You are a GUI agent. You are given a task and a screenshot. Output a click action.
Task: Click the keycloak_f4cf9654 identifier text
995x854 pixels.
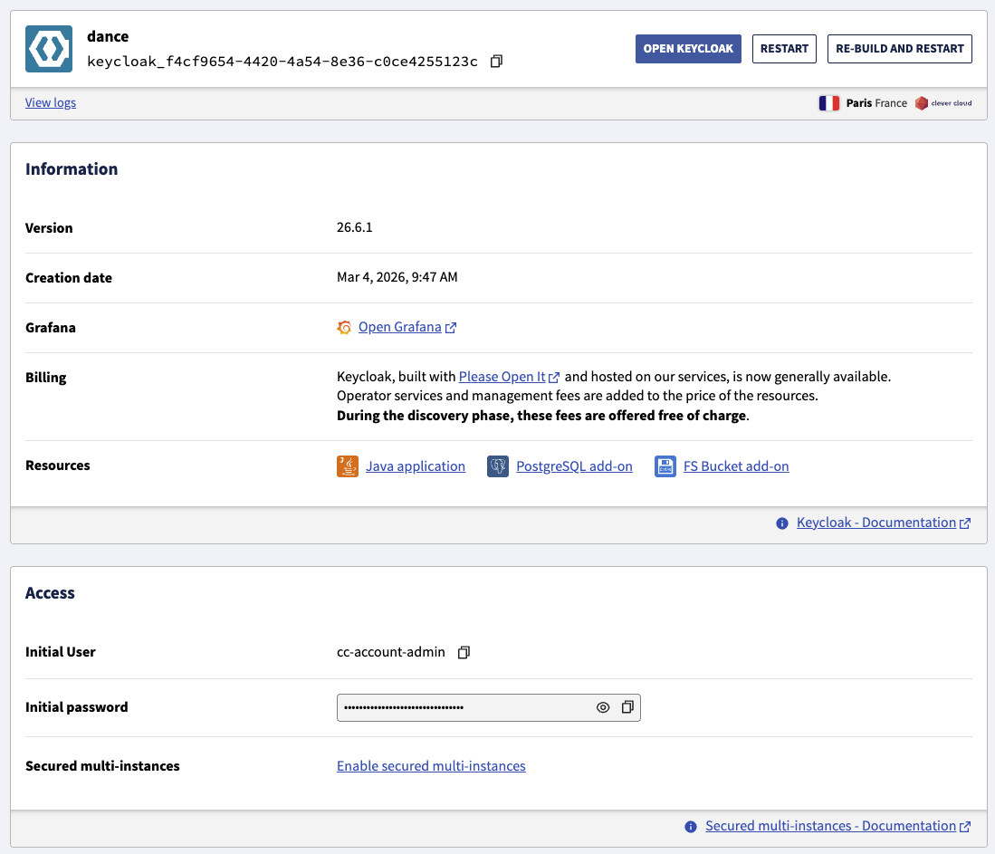coord(282,61)
